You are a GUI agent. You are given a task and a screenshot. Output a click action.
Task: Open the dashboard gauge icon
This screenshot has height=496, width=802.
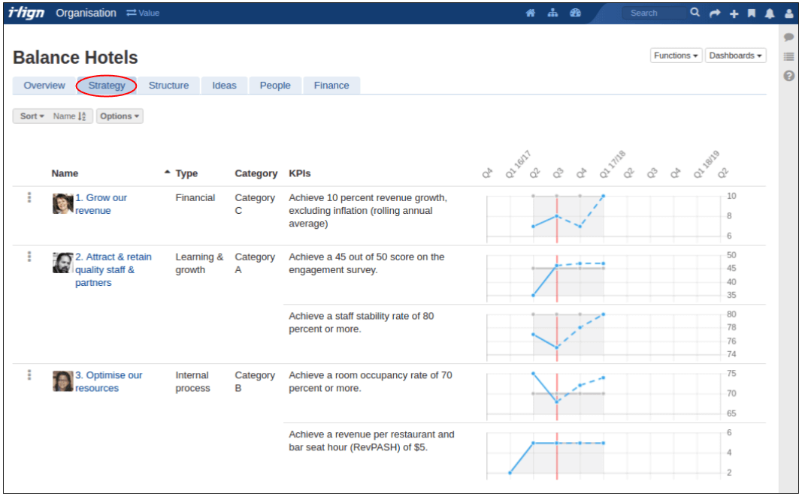pos(575,13)
